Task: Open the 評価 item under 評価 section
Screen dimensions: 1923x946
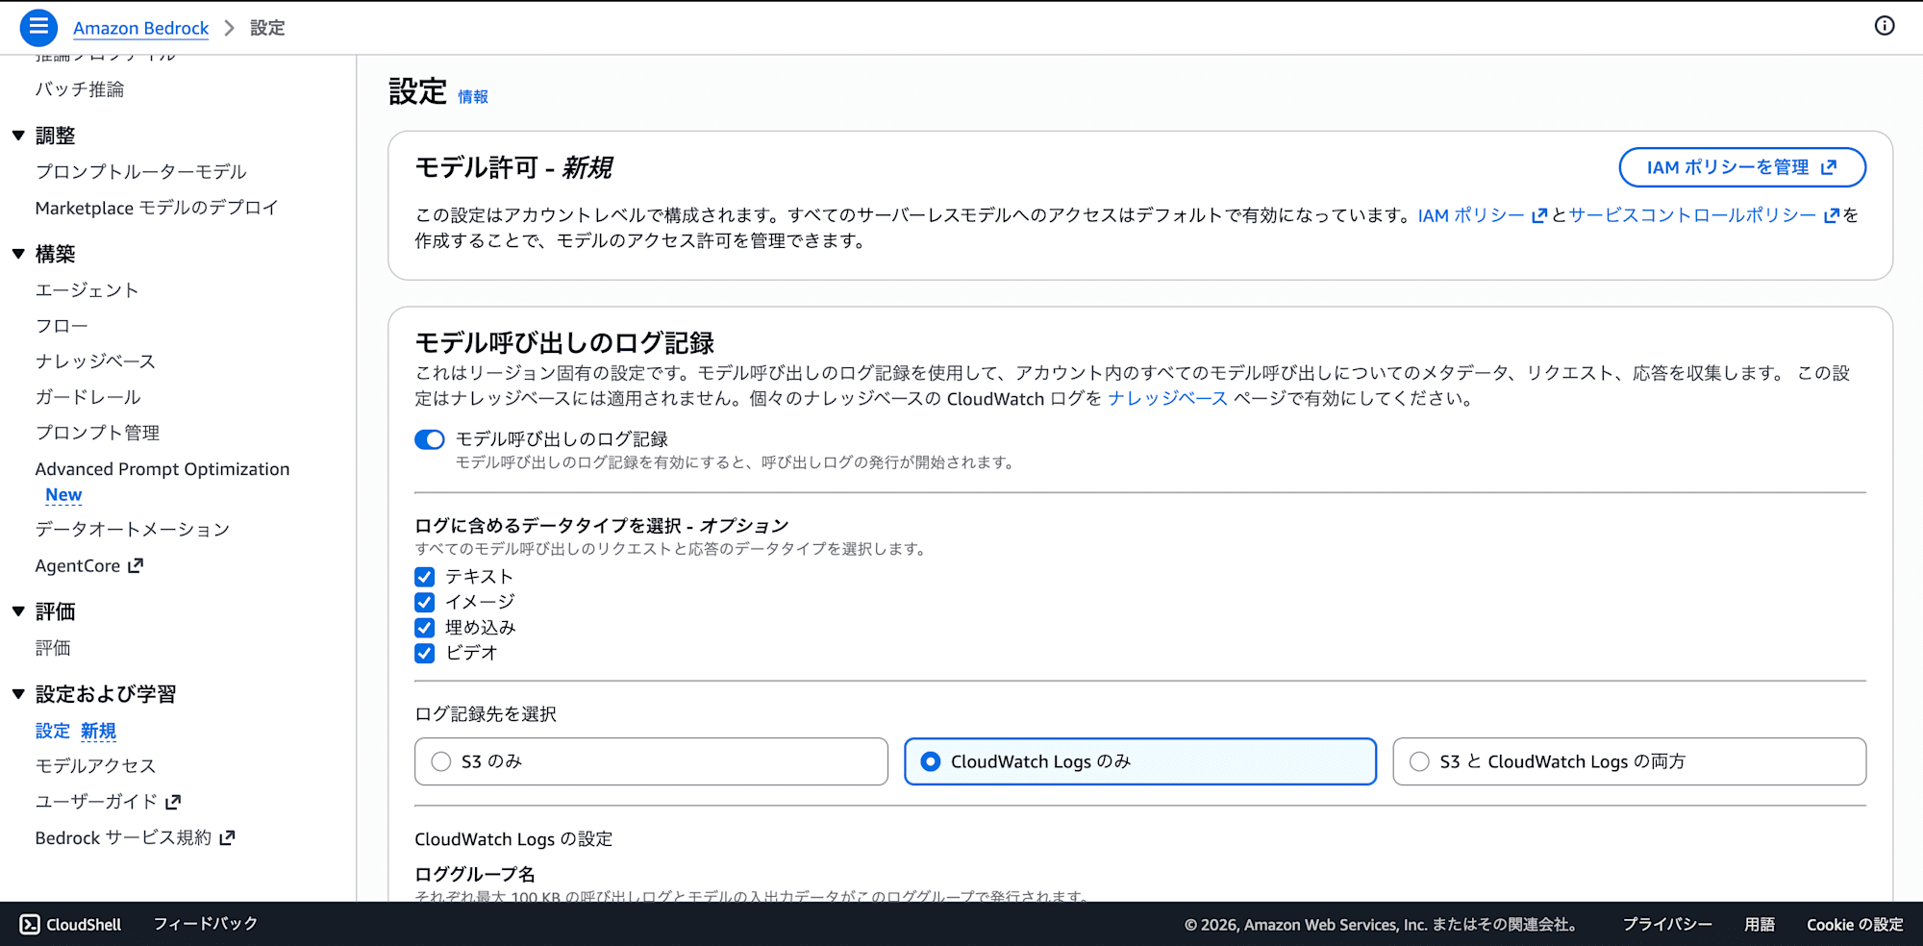Action: [x=53, y=648]
